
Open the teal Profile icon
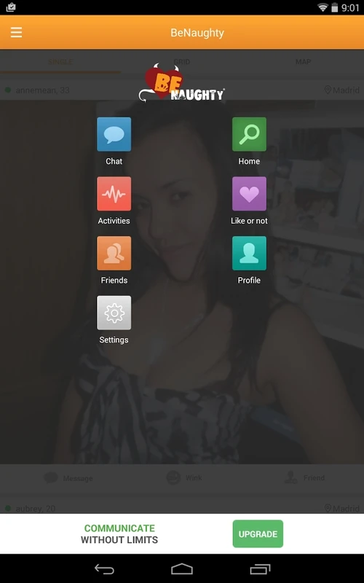[249, 253]
